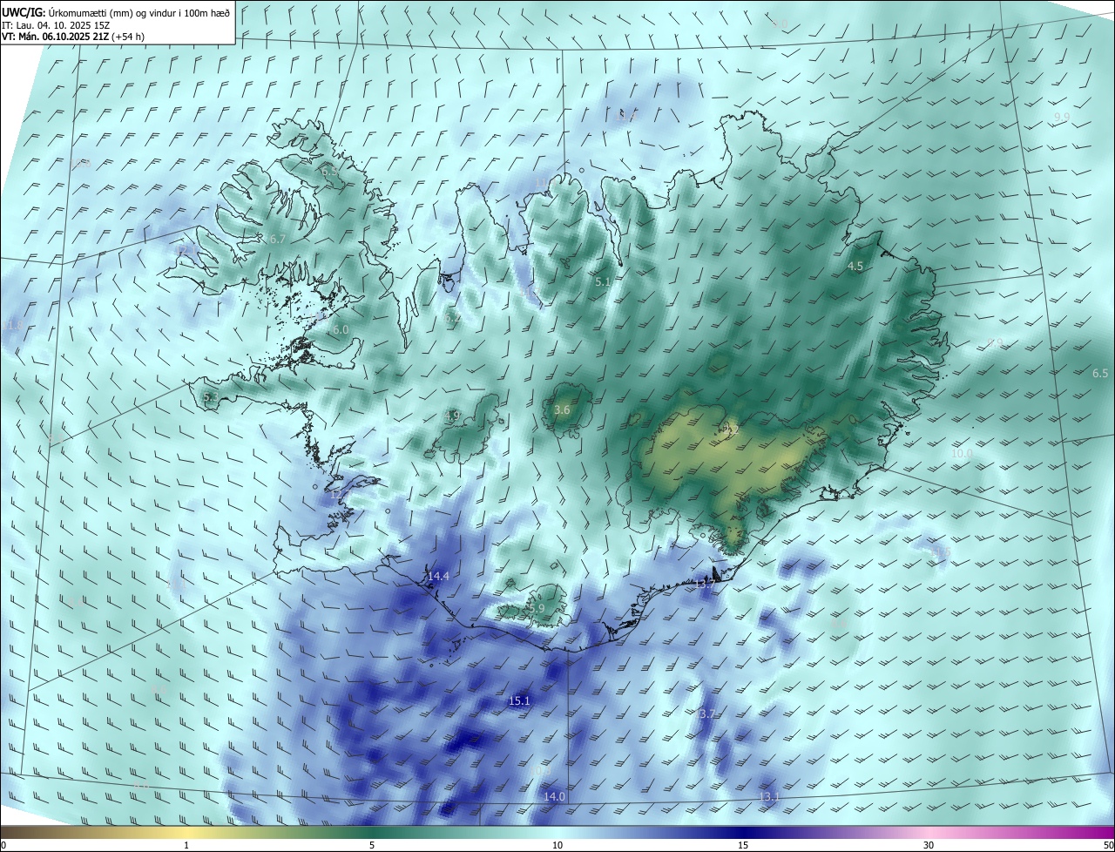The width and height of the screenshot is (1115, 852).
Task: Click the 14.0 value near the bottom edge
Action: pos(554,797)
